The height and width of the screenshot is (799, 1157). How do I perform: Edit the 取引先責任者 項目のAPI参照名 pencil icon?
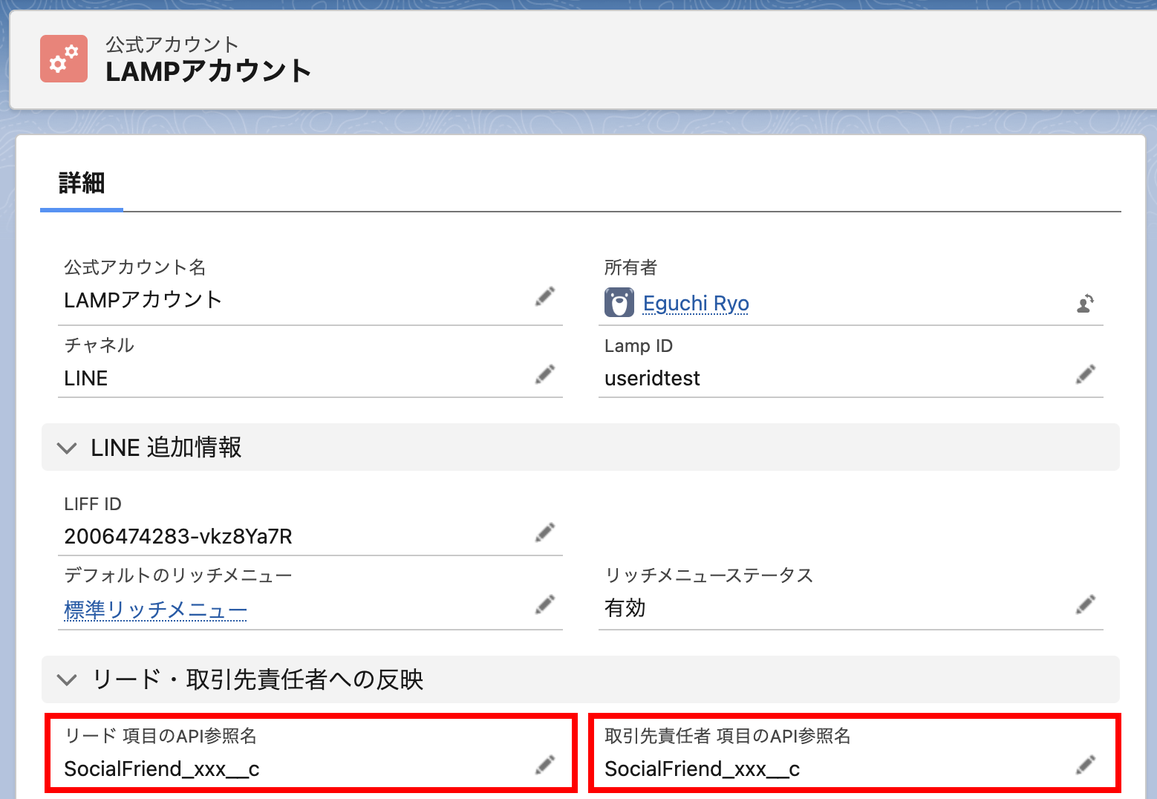pyautogui.click(x=1085, y=765)
